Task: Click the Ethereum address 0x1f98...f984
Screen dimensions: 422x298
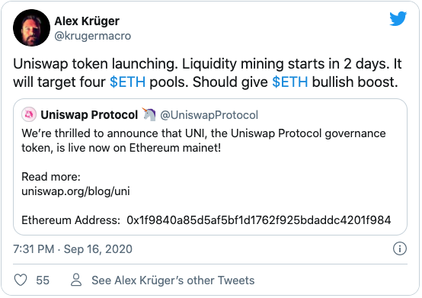Action: (x=259, y=220)
